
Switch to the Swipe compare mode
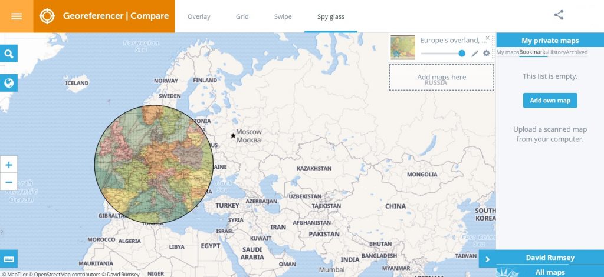(283, 16)
